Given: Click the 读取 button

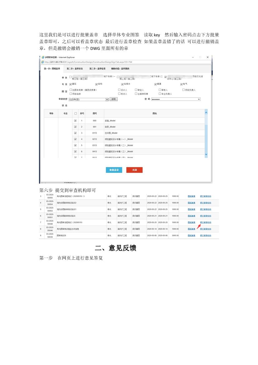Looking at the screenshot, I should (x=114, y=99).
